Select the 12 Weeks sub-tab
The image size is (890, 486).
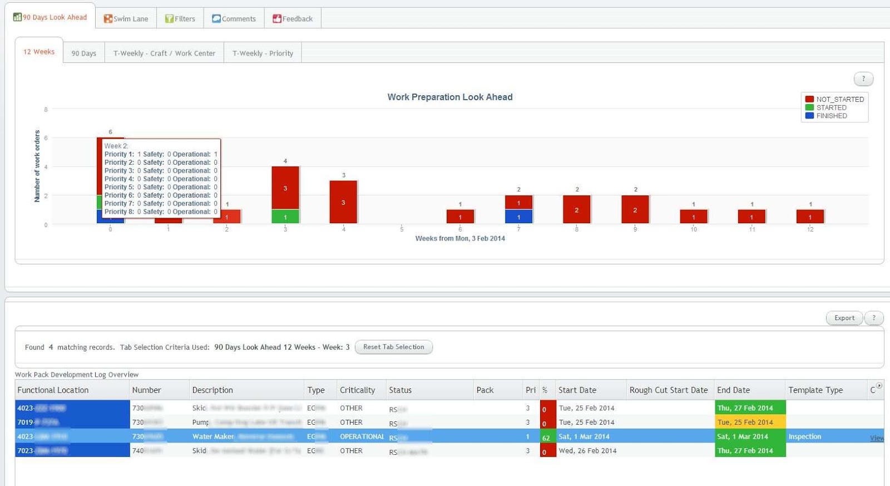point(39,52)
